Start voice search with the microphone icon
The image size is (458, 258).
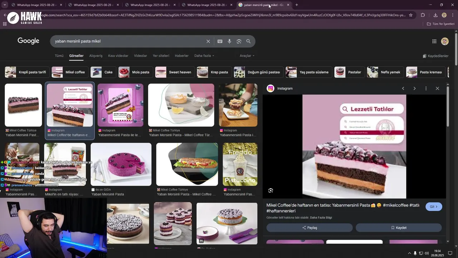click(229, 41)
